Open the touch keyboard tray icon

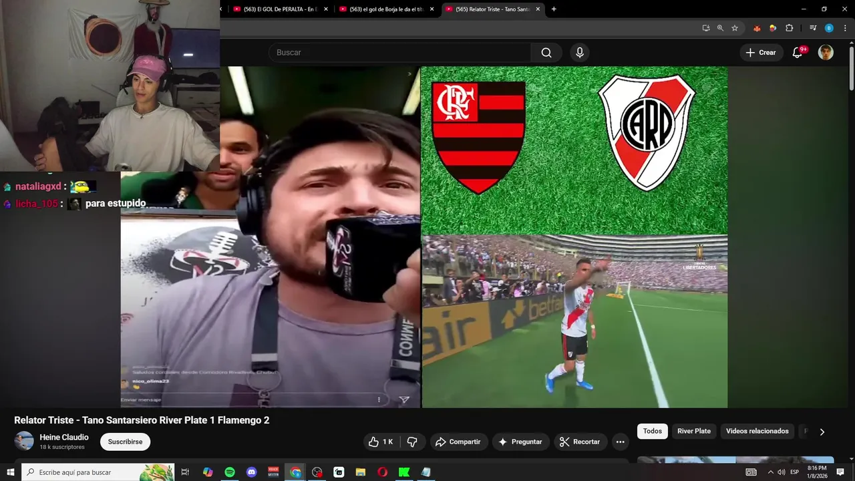tap(751, 472)
